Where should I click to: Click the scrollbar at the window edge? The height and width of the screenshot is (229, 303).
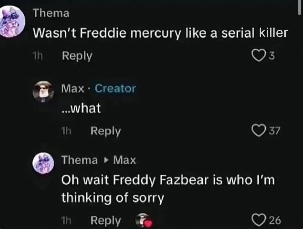(299, 8)
